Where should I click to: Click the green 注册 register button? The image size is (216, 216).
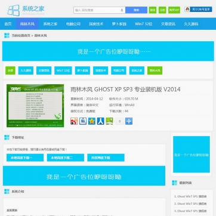pyautogui.click(x=162, y=10)
